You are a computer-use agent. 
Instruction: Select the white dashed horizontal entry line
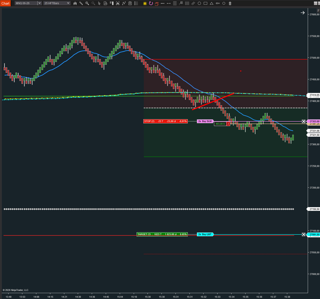226,108
